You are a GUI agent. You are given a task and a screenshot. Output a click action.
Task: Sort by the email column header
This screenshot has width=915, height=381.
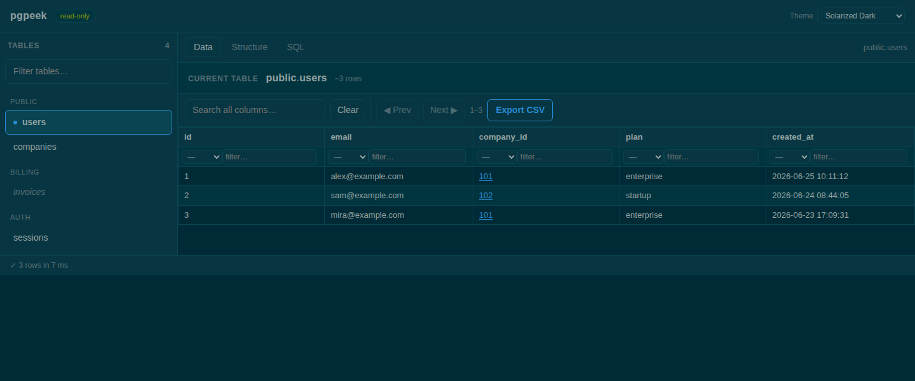click(398, 137)
